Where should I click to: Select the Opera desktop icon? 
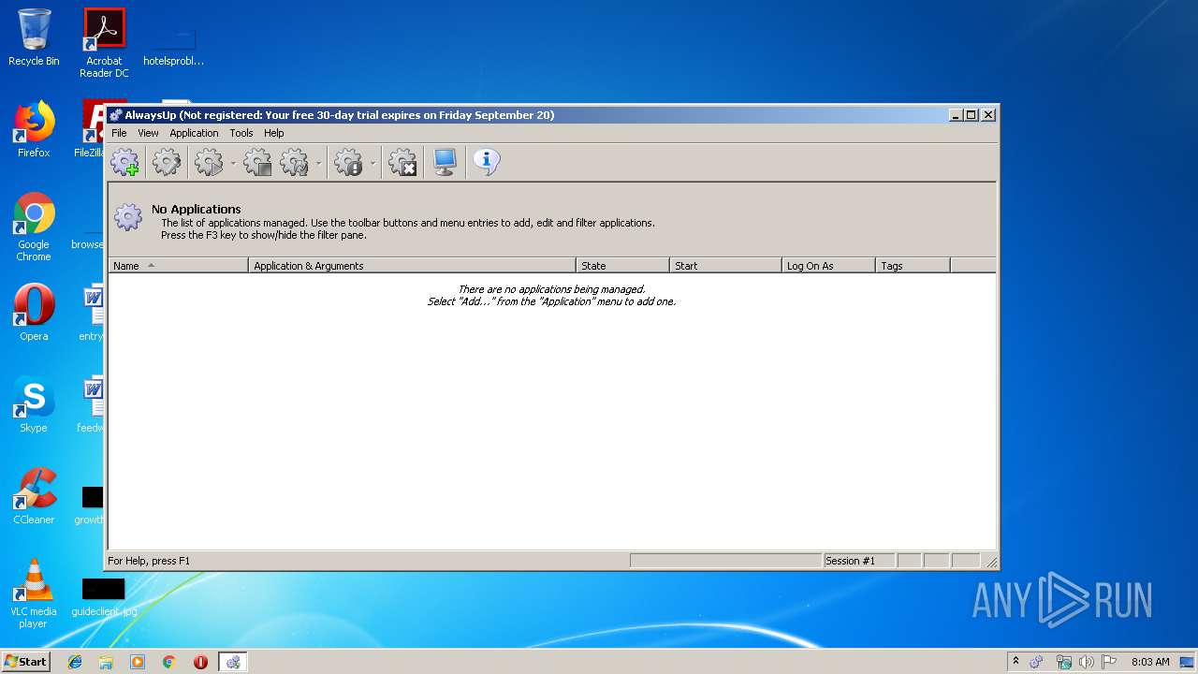(x=34, y=313)
